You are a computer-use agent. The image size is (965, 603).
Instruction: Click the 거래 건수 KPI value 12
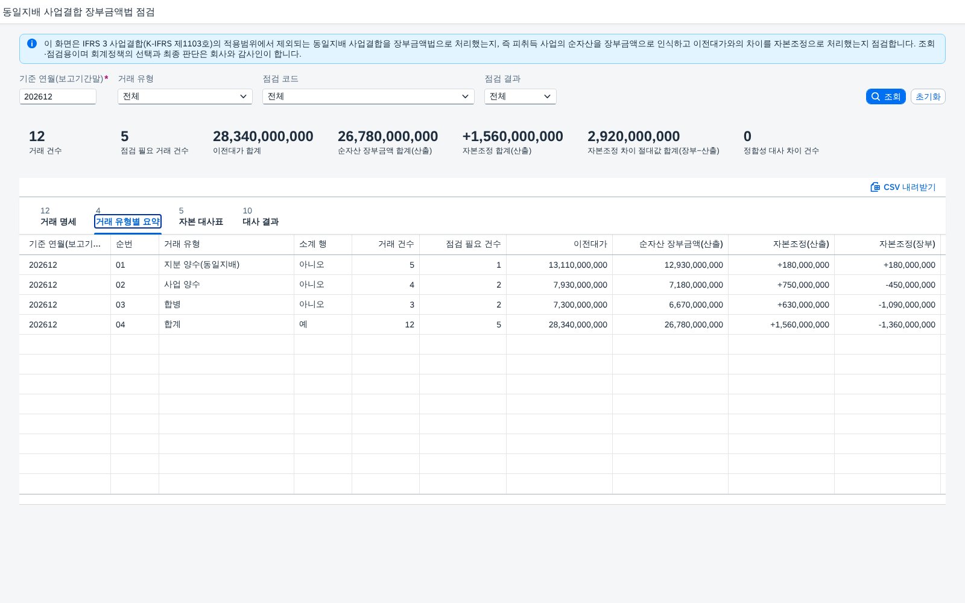click(37, 136)
